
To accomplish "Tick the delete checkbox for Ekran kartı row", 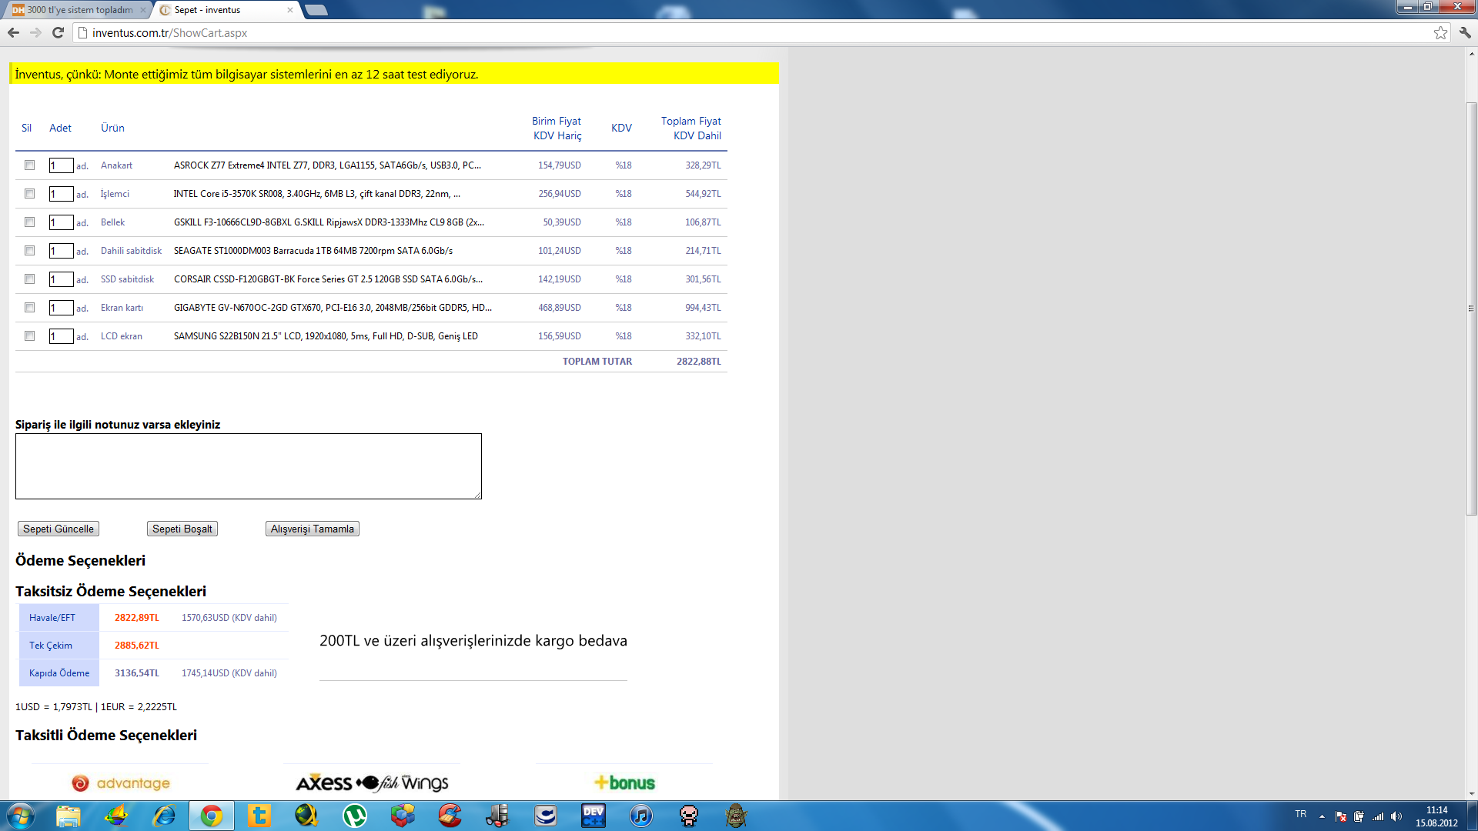I will click(x=30, y=307).
